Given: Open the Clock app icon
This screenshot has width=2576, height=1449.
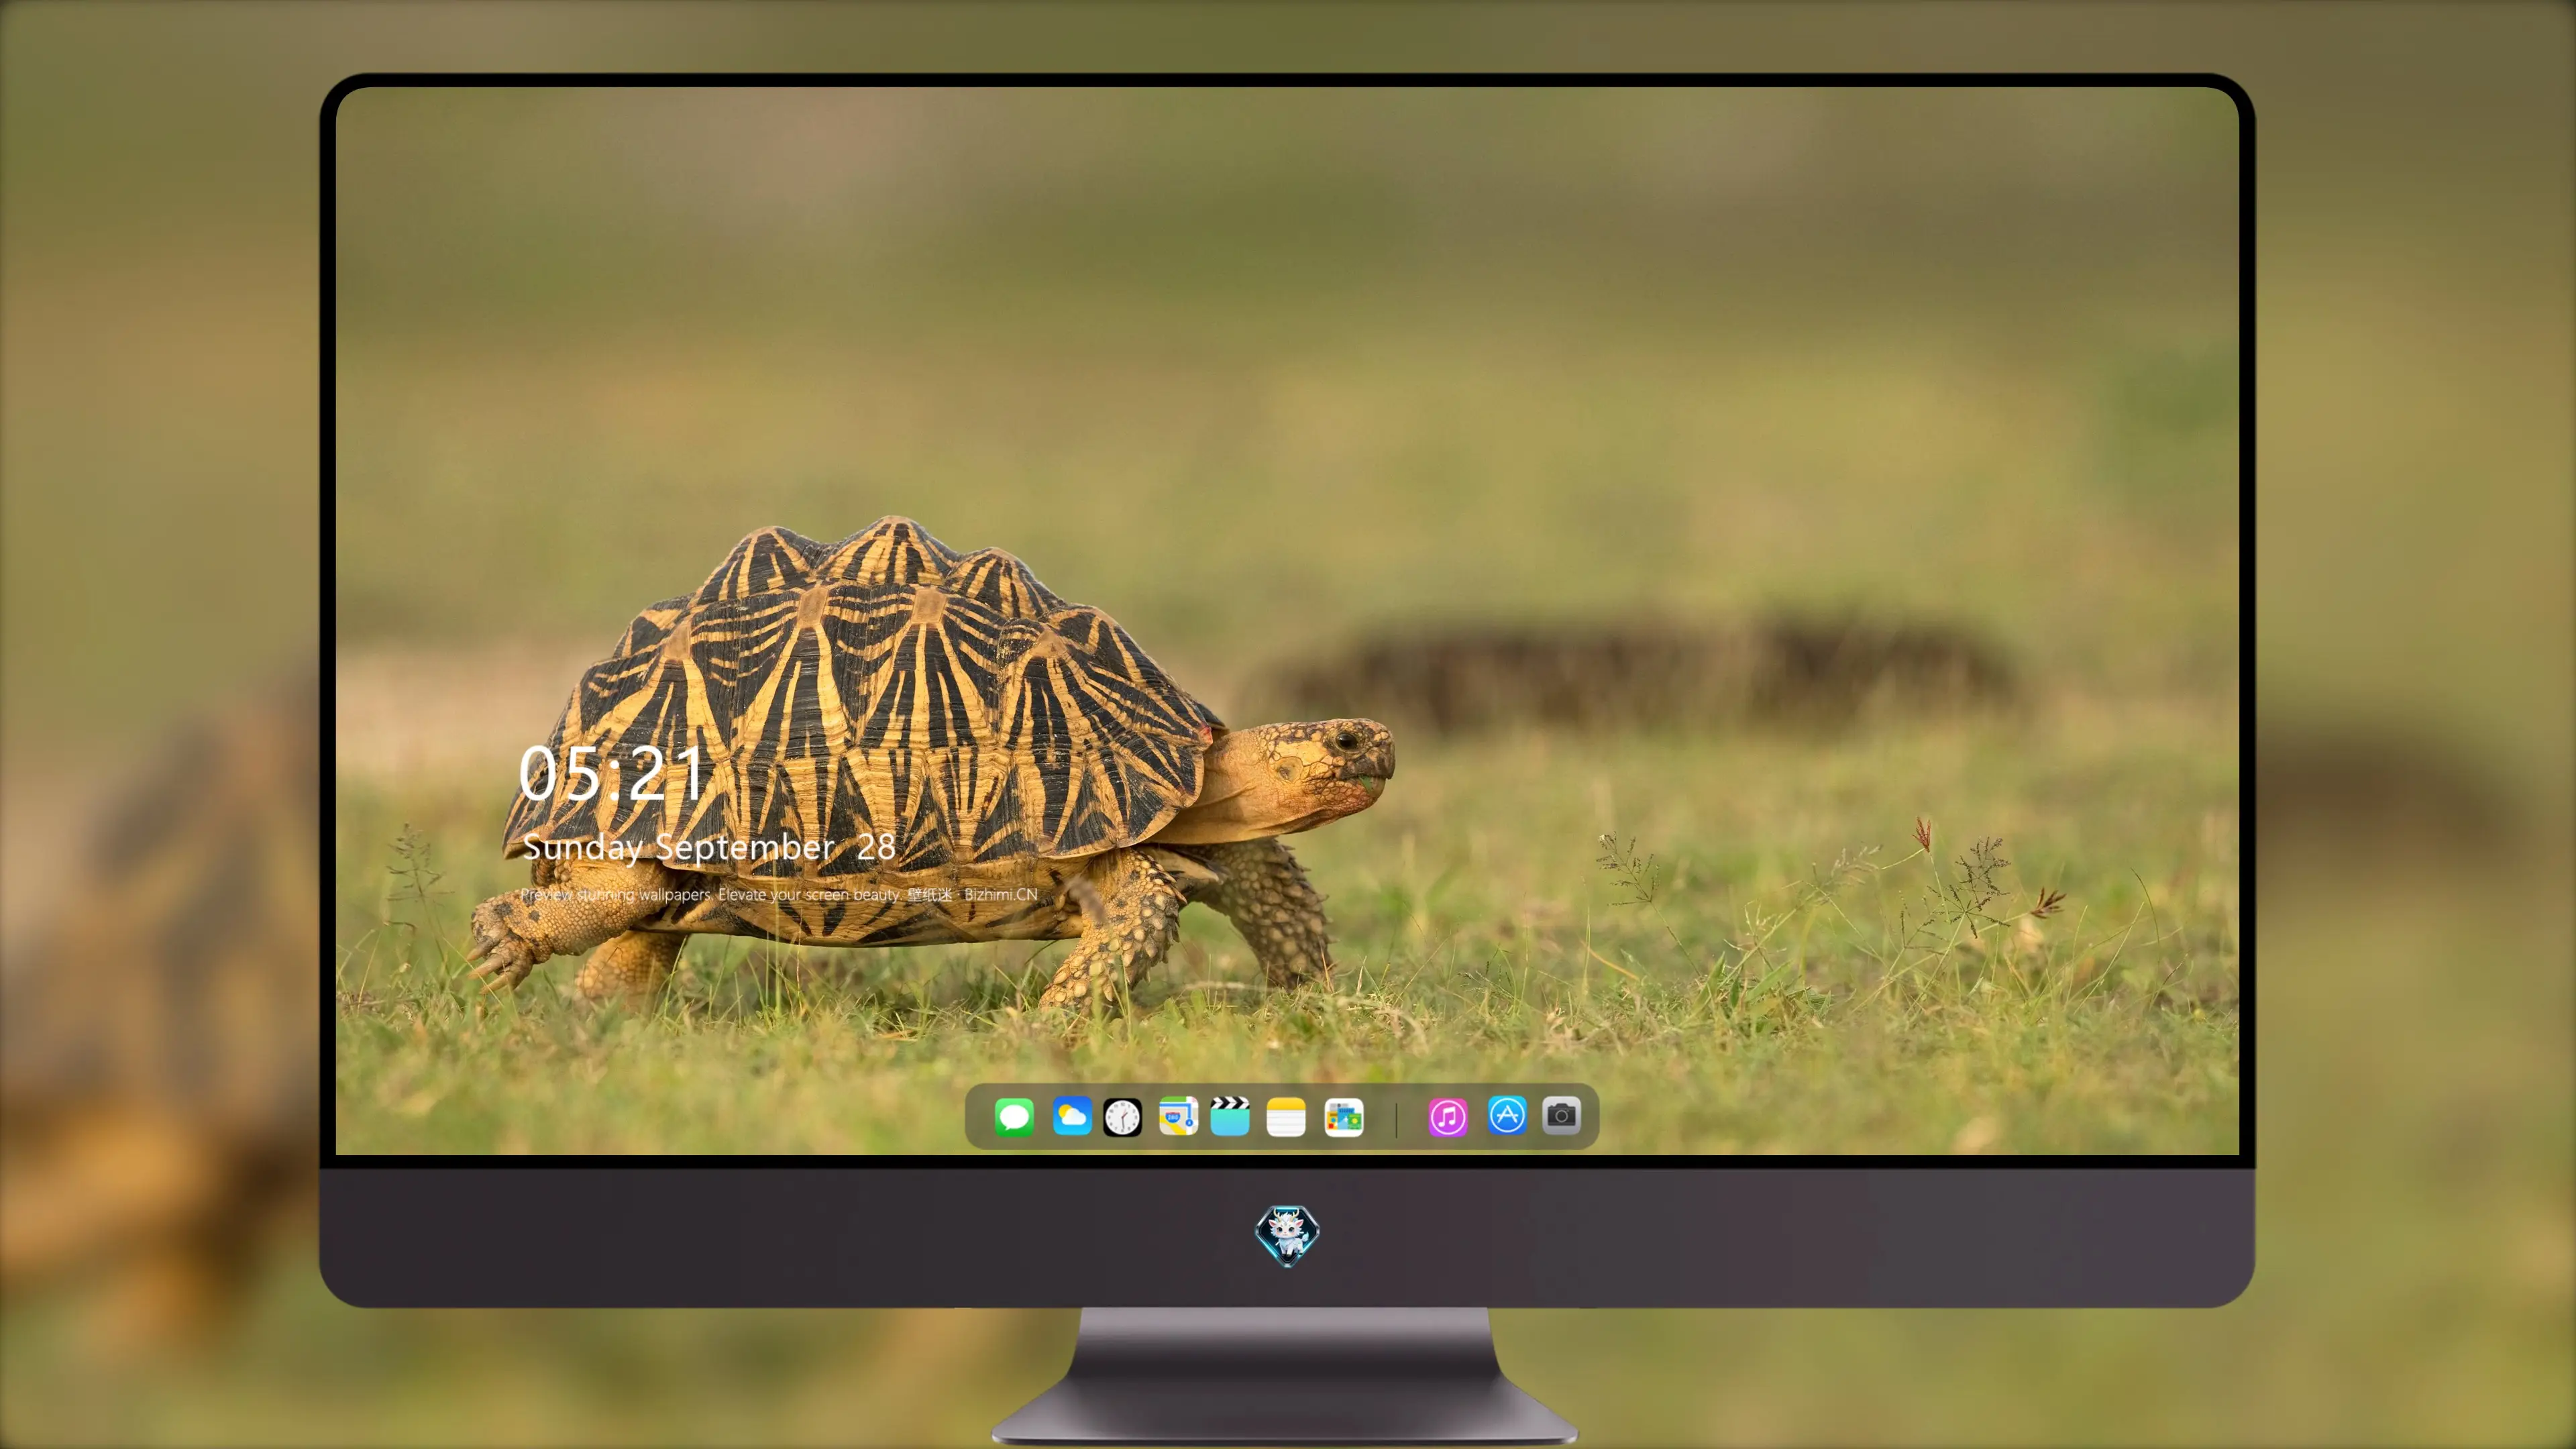Looking at the screenshot, I should click(x=1122, y=1117).
